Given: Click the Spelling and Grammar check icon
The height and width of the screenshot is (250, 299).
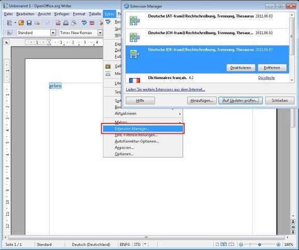Looking at the screenshot, I should pyautogui.click(x=84, y=23).
